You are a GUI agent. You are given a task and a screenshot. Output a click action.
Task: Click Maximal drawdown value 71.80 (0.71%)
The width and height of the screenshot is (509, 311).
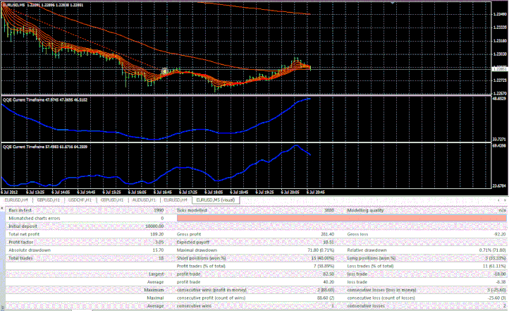coord(321,250)
